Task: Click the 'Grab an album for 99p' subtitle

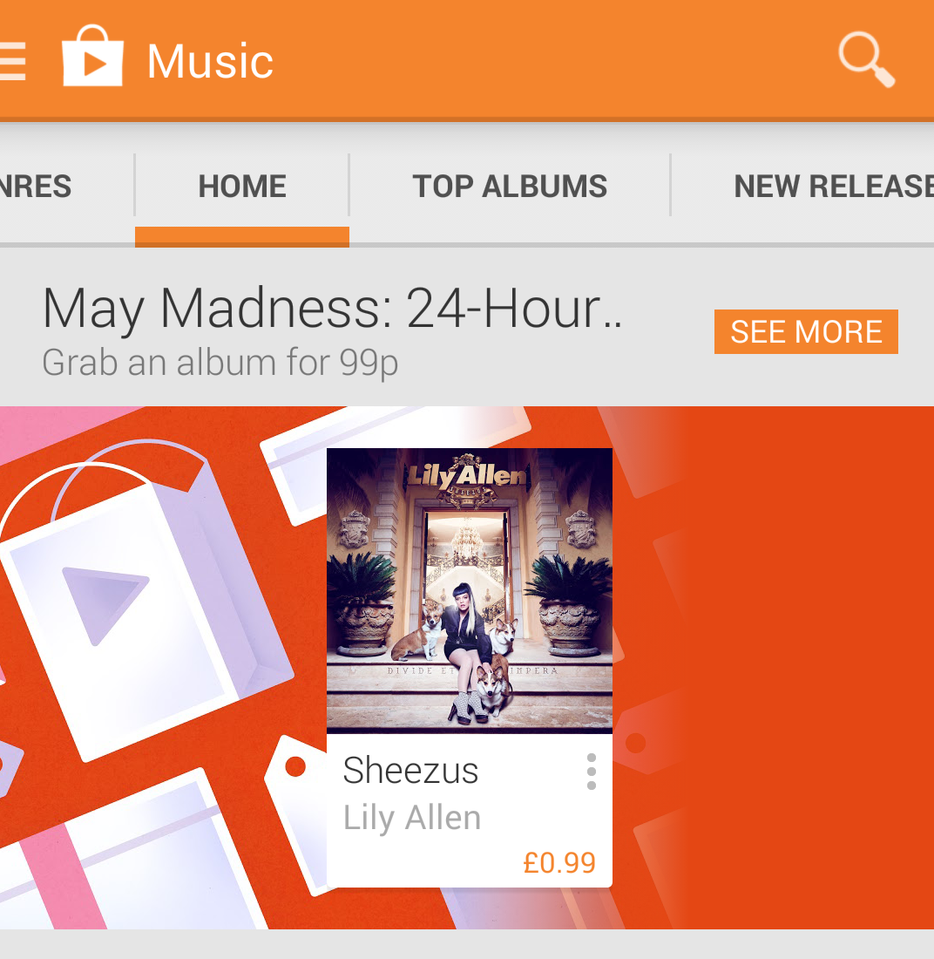Action: point(220,363)
